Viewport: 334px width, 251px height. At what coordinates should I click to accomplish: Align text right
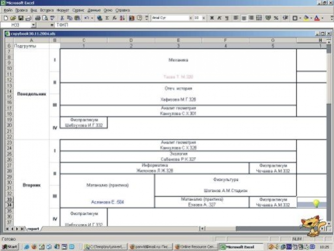click(x=251, y=18)
